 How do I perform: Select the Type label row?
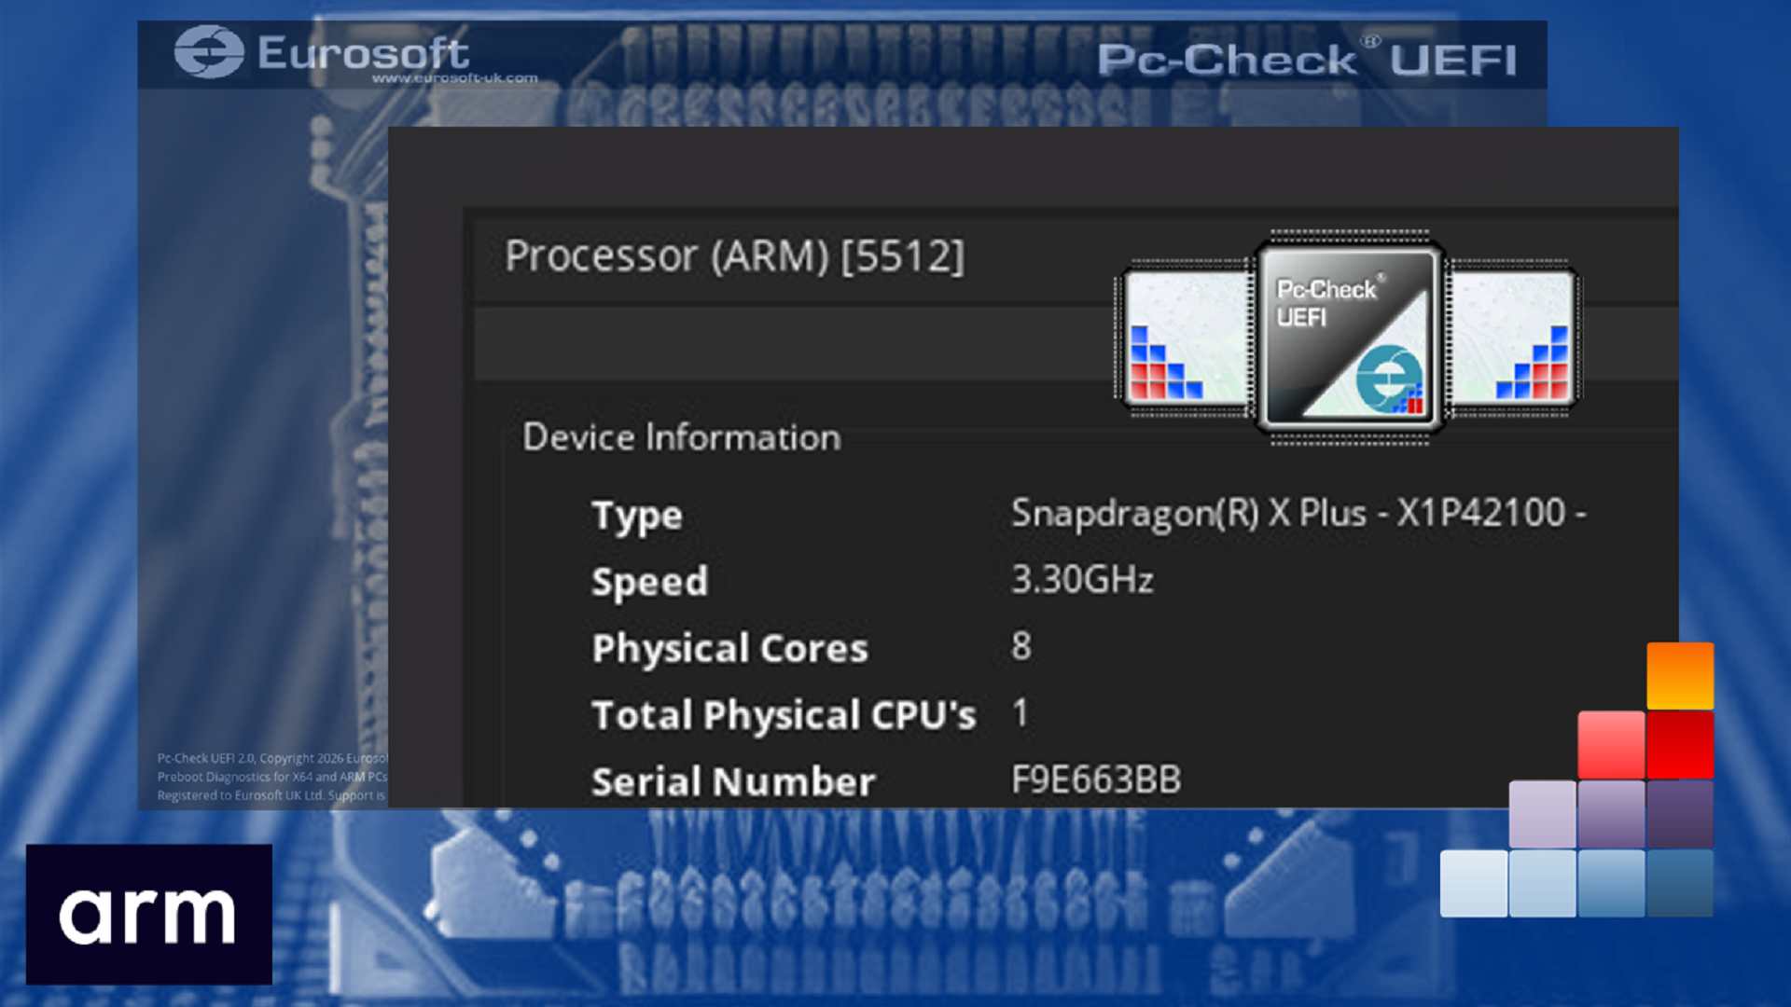point(637,516)
